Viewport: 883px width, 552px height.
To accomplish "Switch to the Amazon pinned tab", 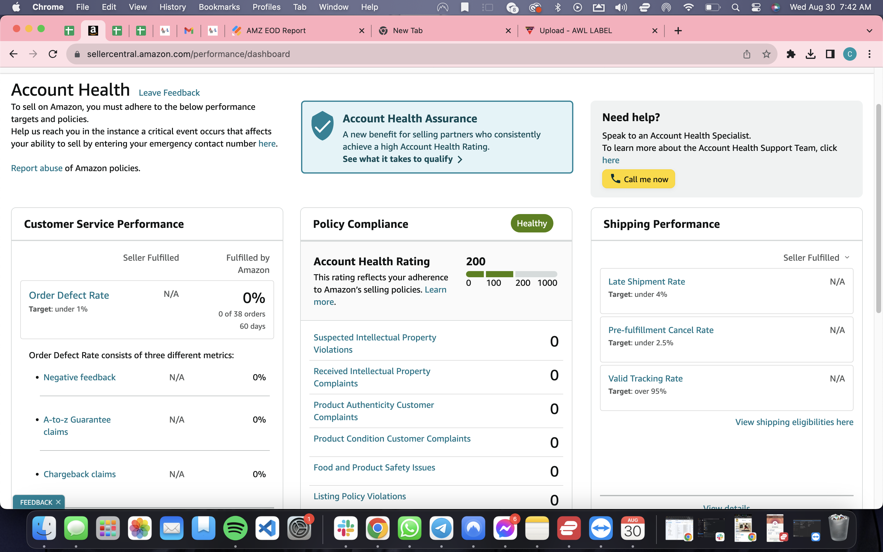I will (x=93, y=31).
